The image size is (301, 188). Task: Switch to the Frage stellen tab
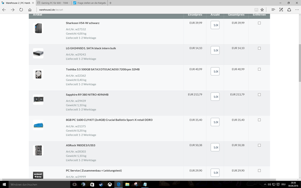[90, 3]
